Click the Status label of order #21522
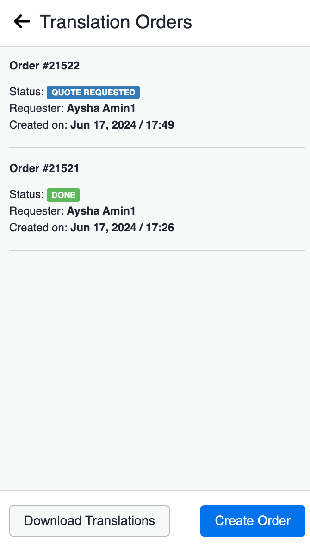310x544 pixels. coord(27,92)
